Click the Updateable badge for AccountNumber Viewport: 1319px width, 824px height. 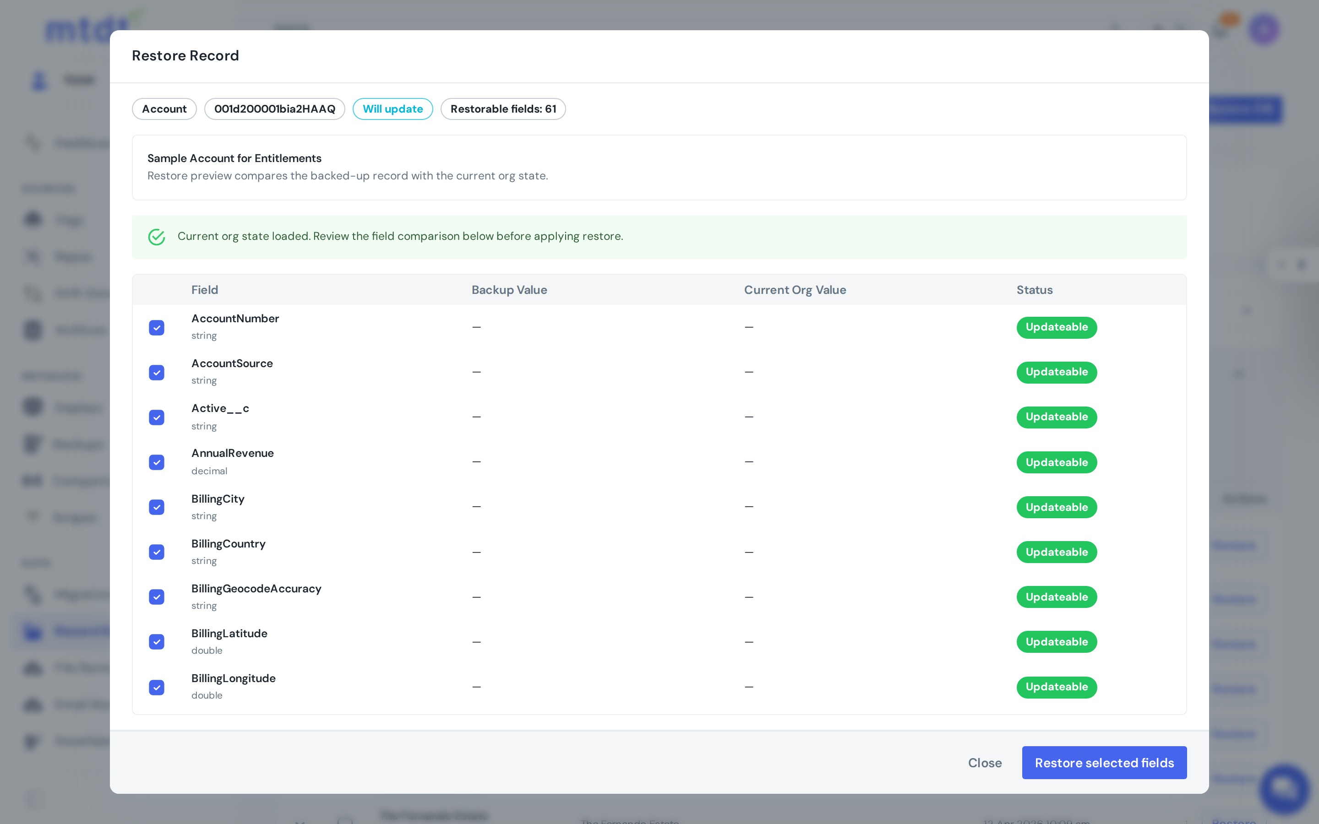tap(1056, 327)
